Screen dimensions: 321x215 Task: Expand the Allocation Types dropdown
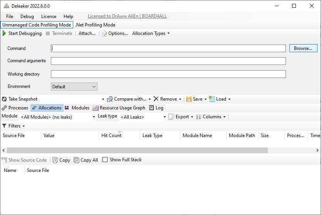tap(151, 33)
